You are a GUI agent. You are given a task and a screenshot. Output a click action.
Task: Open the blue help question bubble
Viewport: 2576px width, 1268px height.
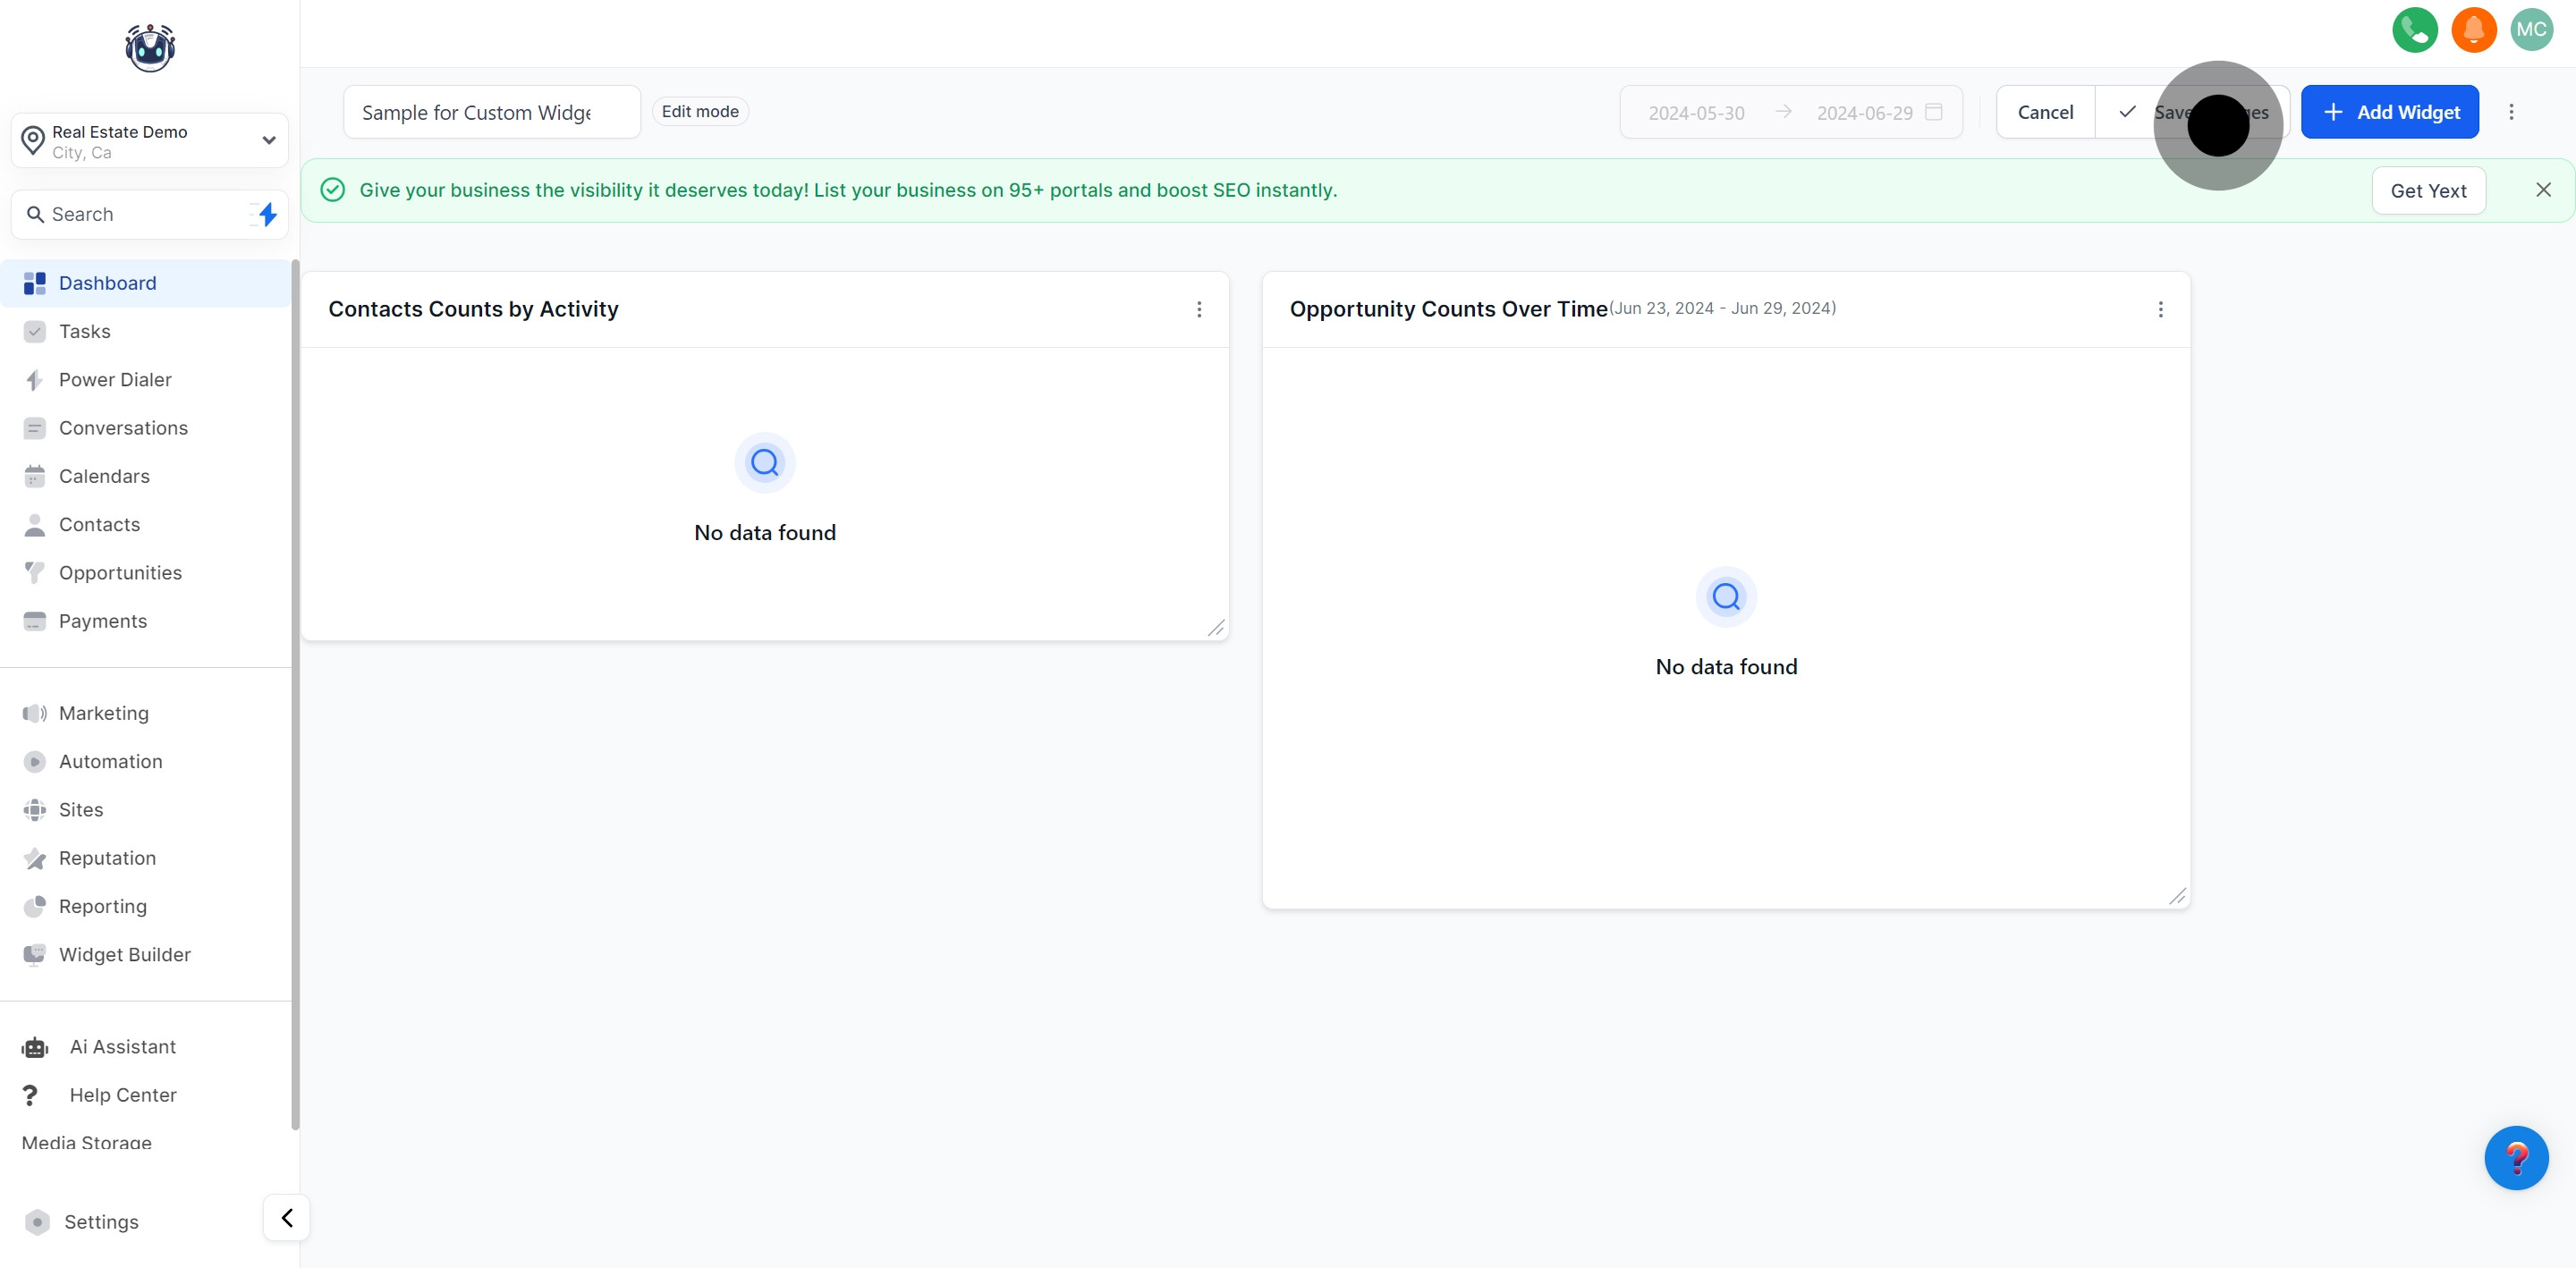[2515, 1158]
